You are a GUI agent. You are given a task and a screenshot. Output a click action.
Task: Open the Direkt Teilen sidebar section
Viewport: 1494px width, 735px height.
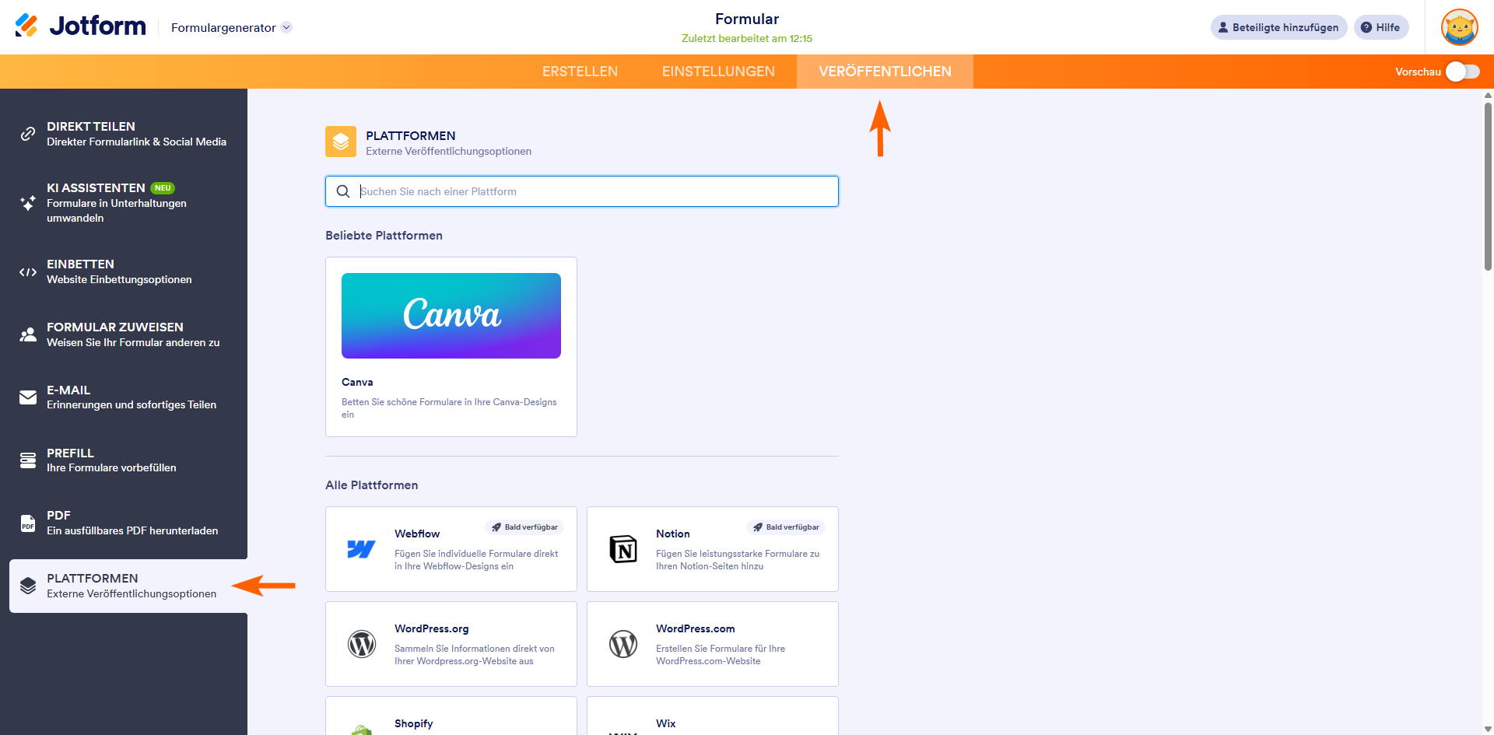(128, 134)
